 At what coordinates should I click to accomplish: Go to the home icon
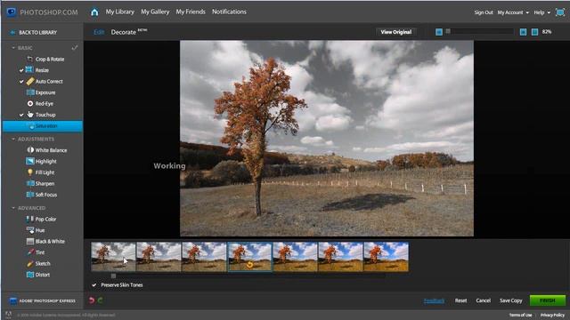click(x=94, y=12)
